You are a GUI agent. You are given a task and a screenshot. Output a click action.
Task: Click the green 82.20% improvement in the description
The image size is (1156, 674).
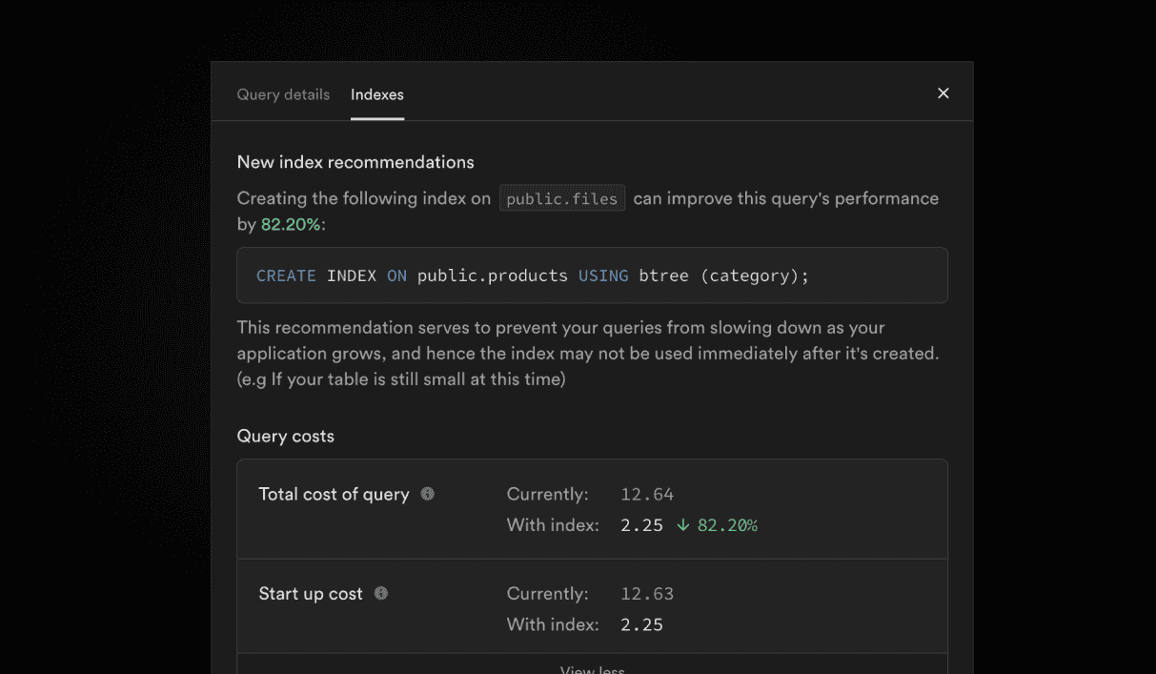tap(291, 225)
